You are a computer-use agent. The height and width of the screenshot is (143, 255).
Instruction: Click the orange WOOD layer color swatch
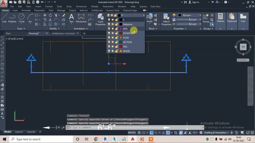(121, 51)
